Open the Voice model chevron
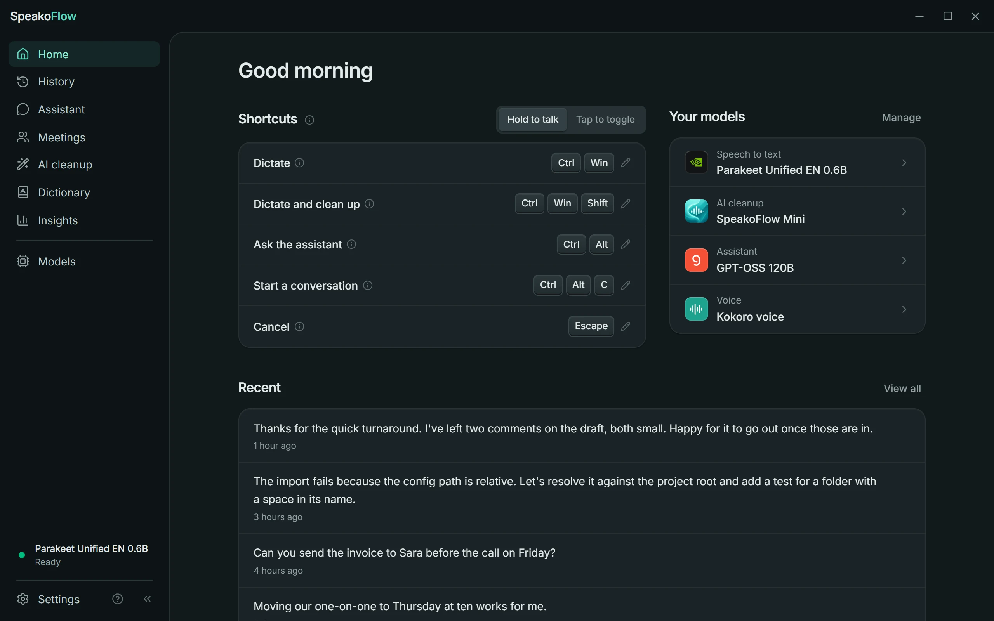Viewport: 994px width, 621px height. tap(904, 309)
